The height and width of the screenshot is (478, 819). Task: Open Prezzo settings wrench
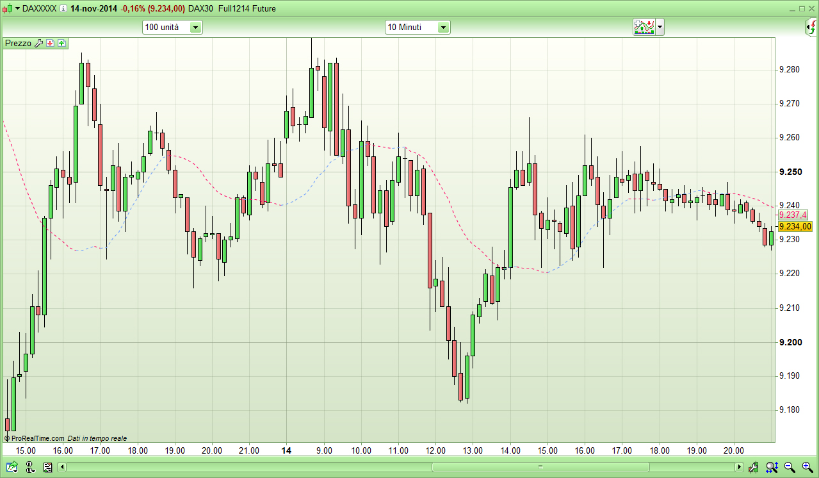pos(38,43)
